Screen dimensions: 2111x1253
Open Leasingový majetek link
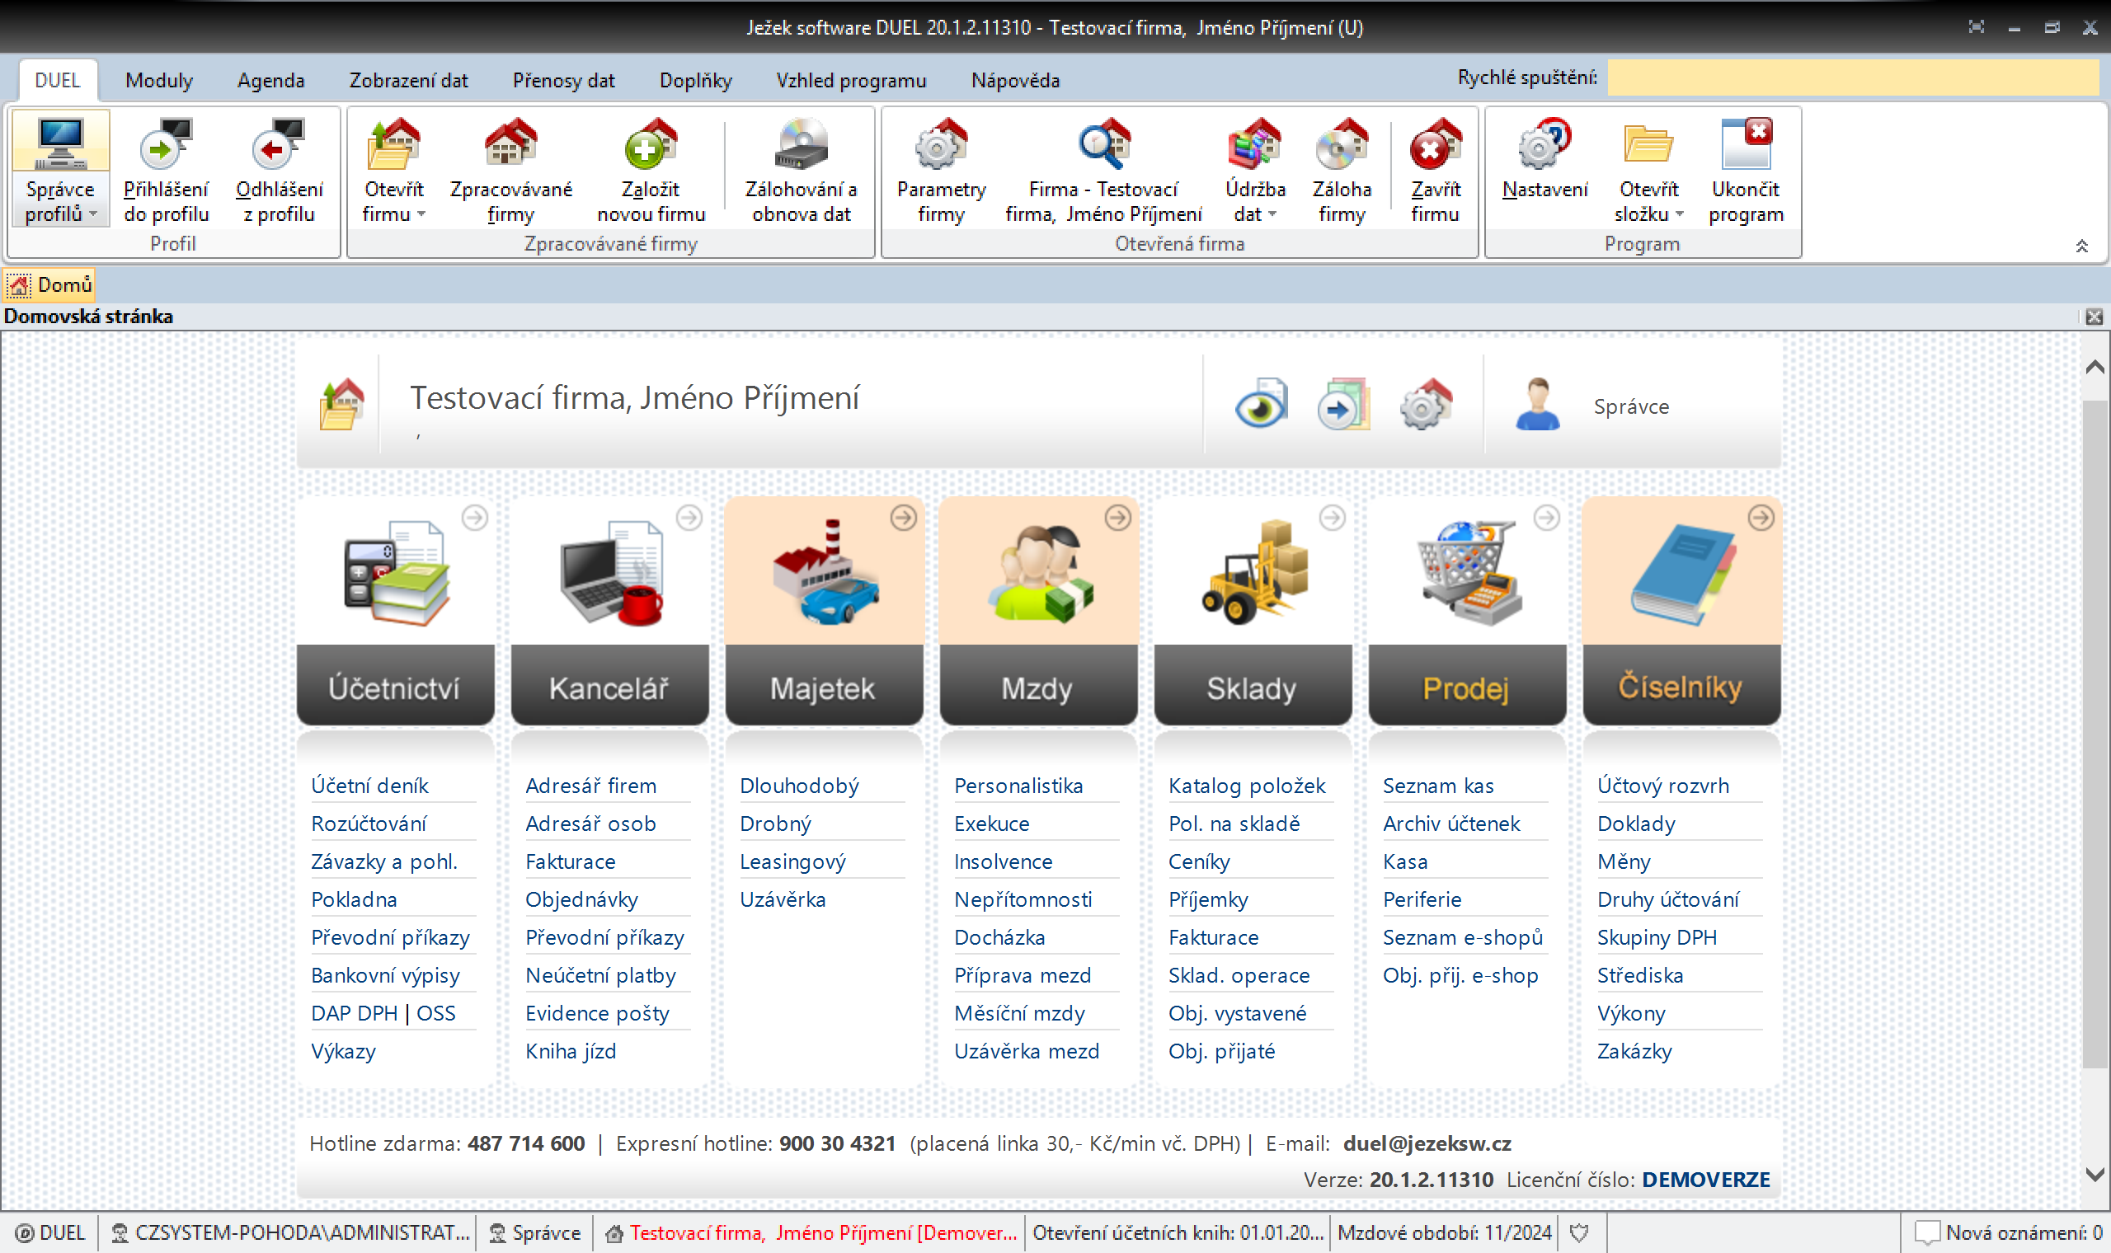(793, 861)
